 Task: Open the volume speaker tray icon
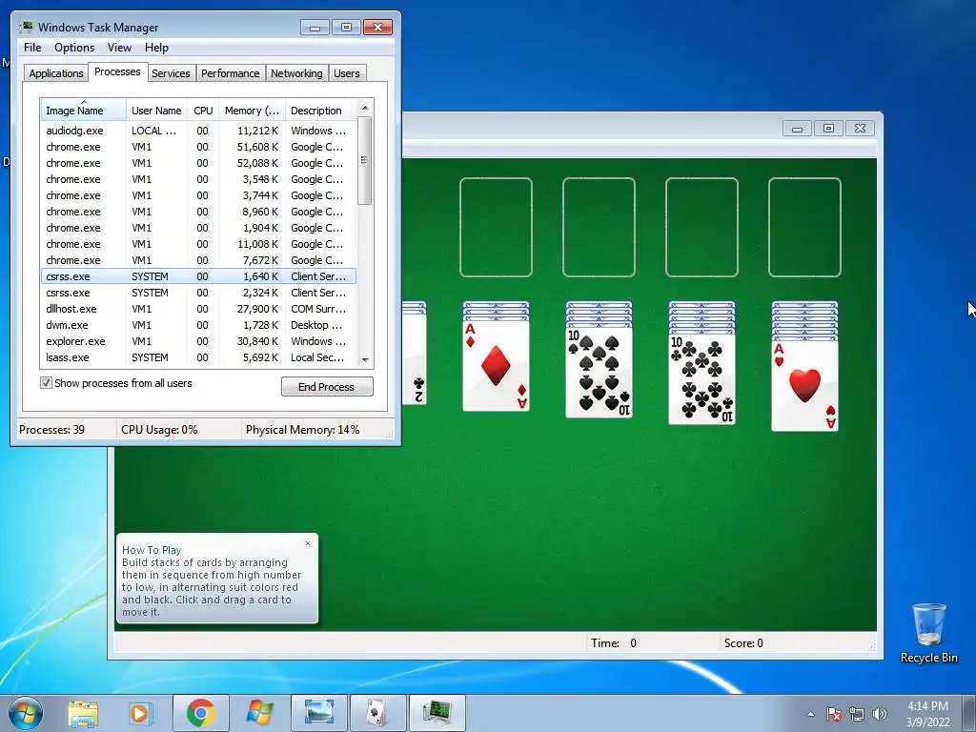879,714
